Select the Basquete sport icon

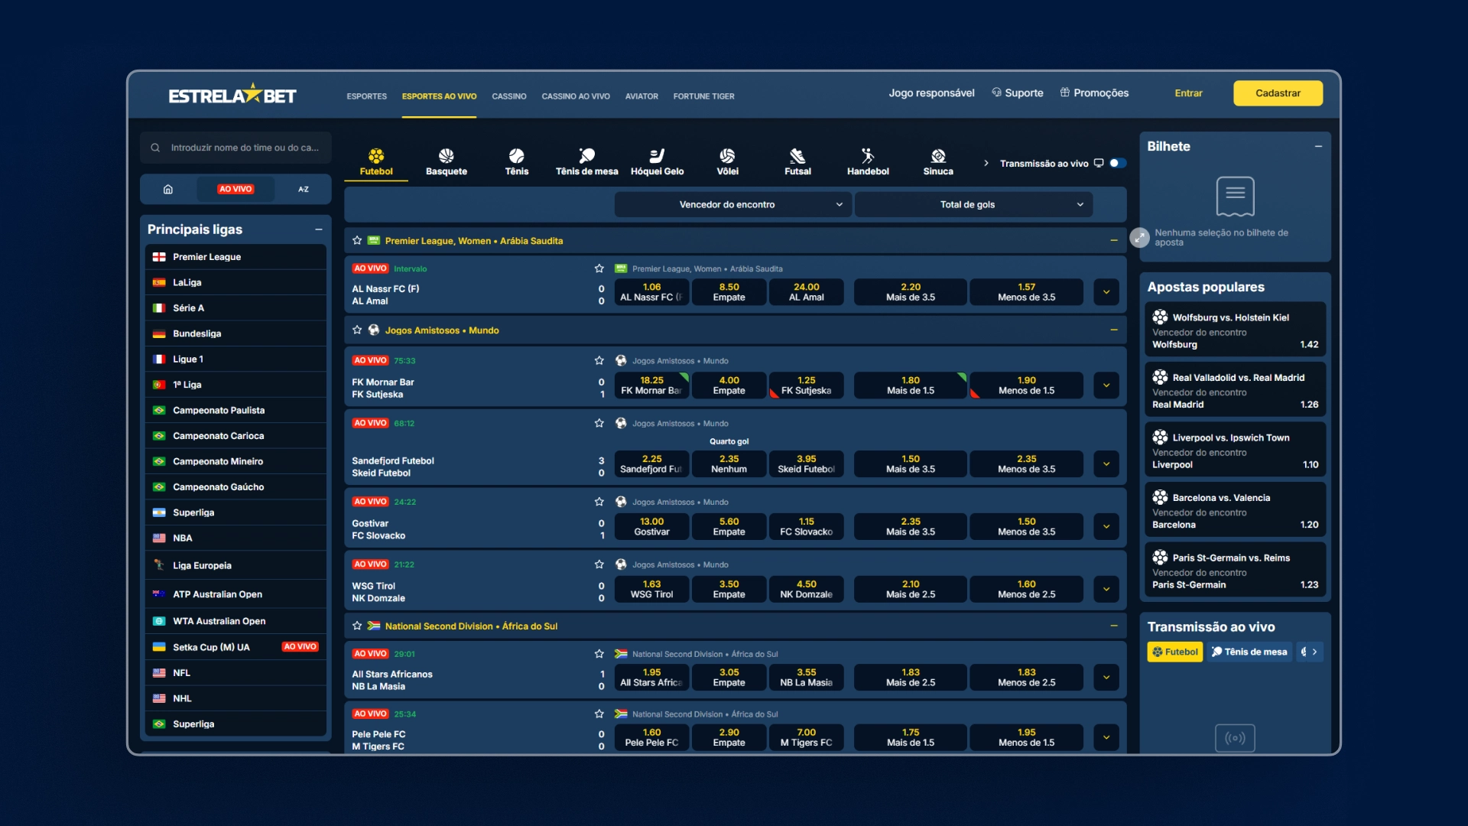tap(447, 156)
